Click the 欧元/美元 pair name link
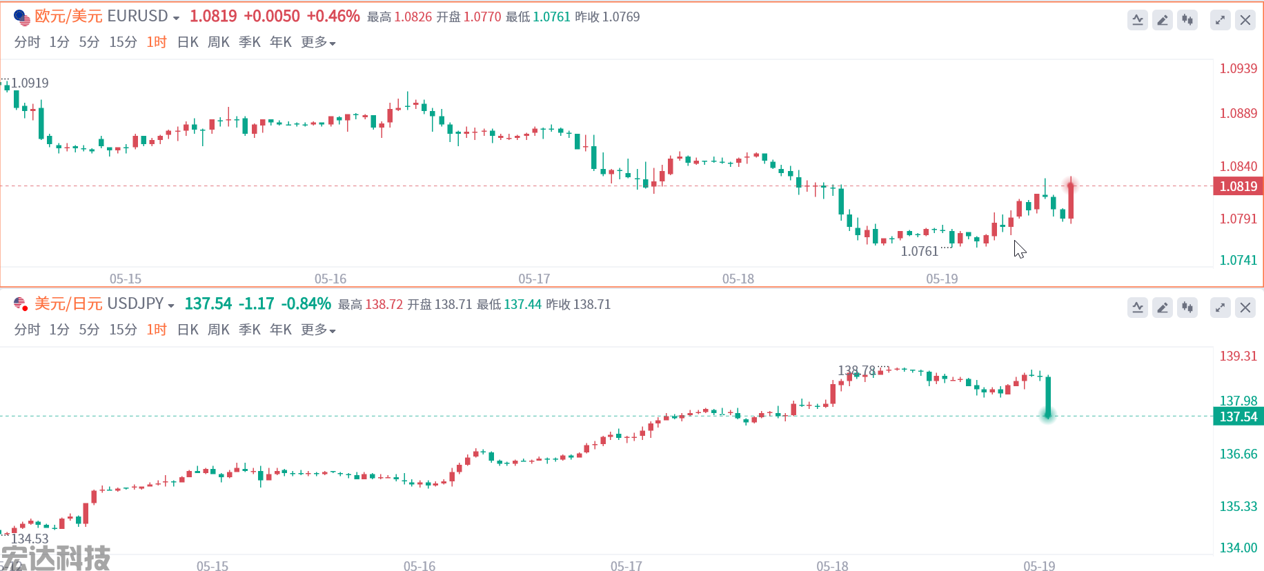 click(x=68, y=17)
